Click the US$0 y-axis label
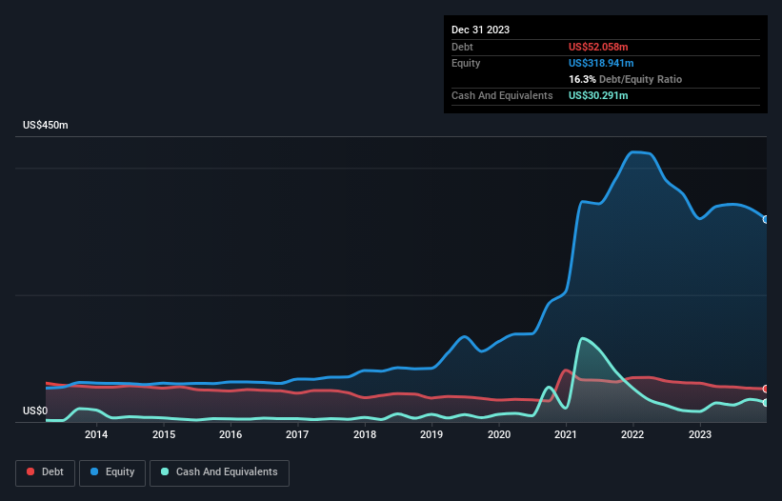Image resolution: width=782 pixels, height=501 pixels. [35, 411]
